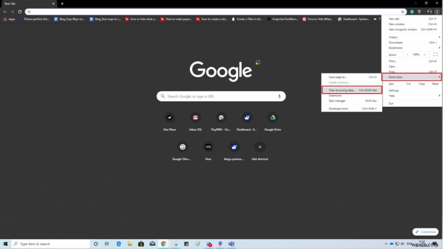Expand the Bookmarks submenu
This screenshot has width=443, height=249.
(x=412, y=48)
